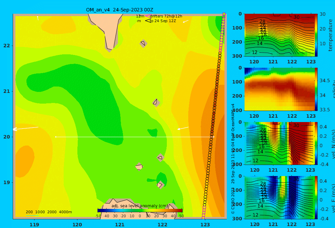Click the island near 121.4E 19.3N

click(x=139, y=167)
